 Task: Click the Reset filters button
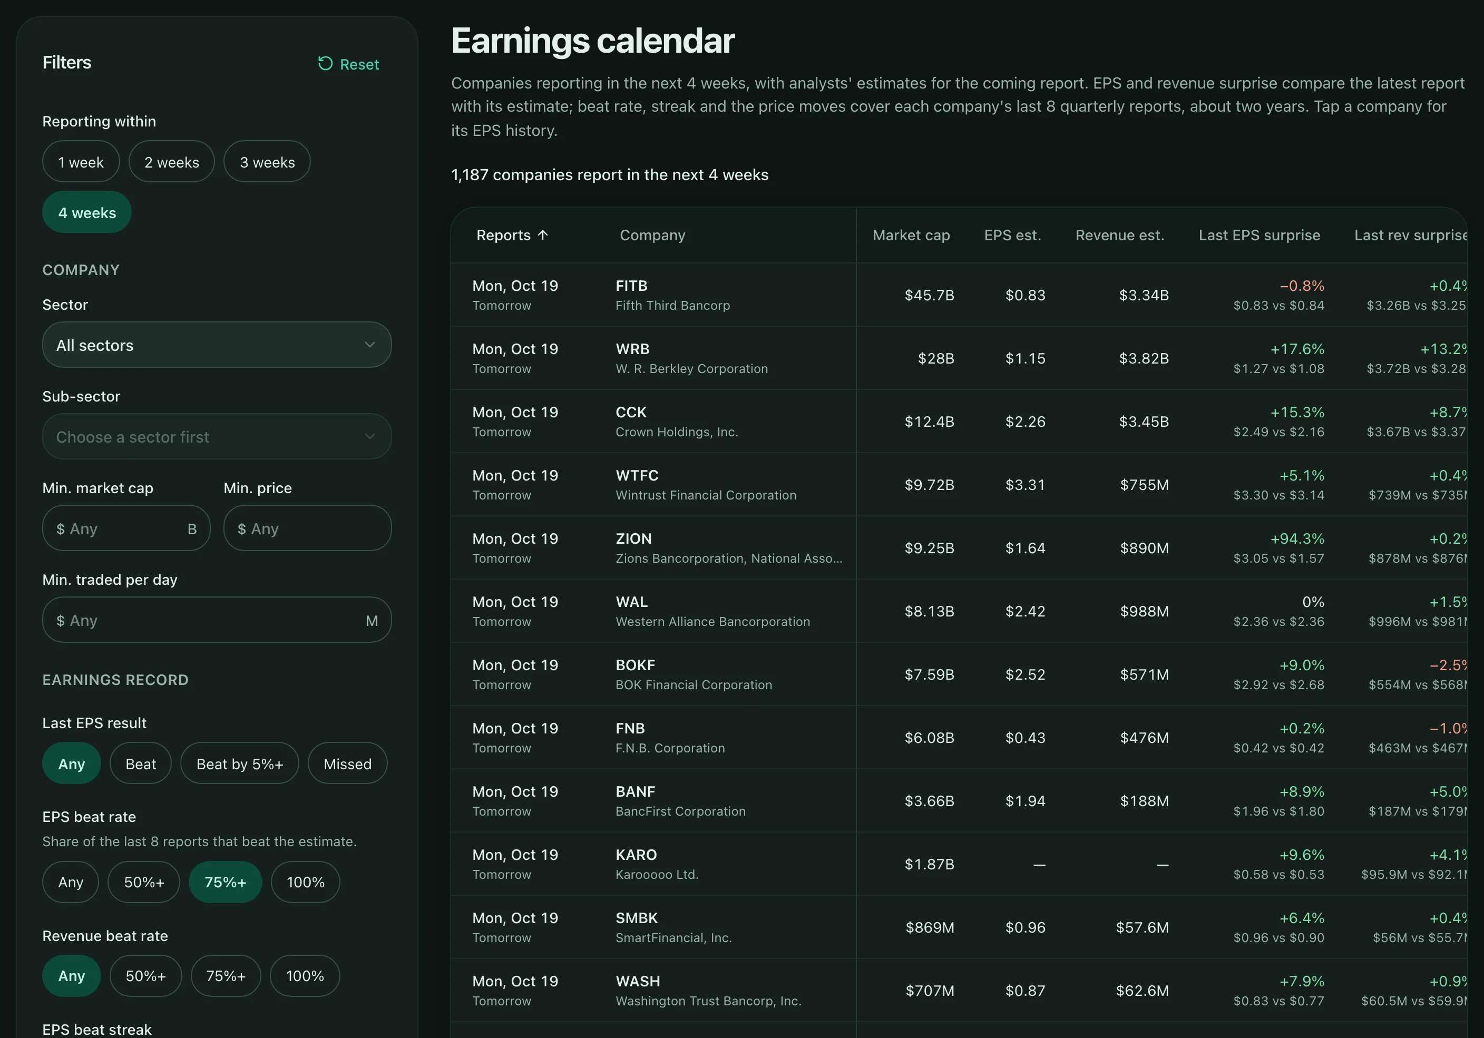(x=348, y=64)
